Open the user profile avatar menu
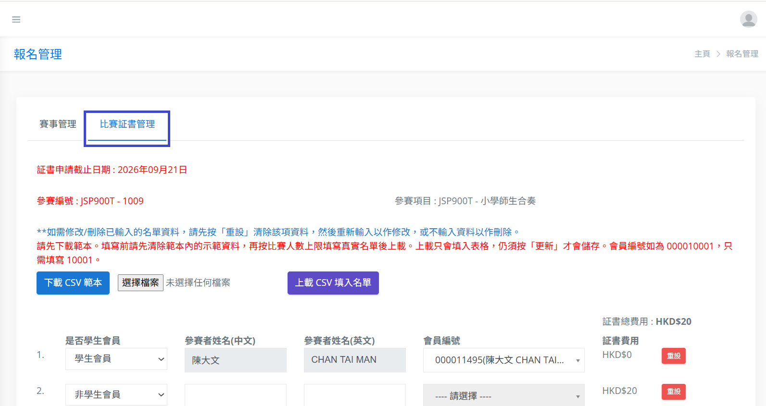This screenshot has width=766, height=406. click(x=748, y=19)
